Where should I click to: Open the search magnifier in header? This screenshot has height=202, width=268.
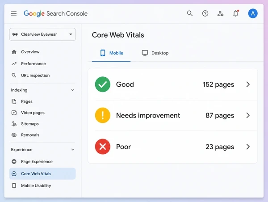[190, 13]
